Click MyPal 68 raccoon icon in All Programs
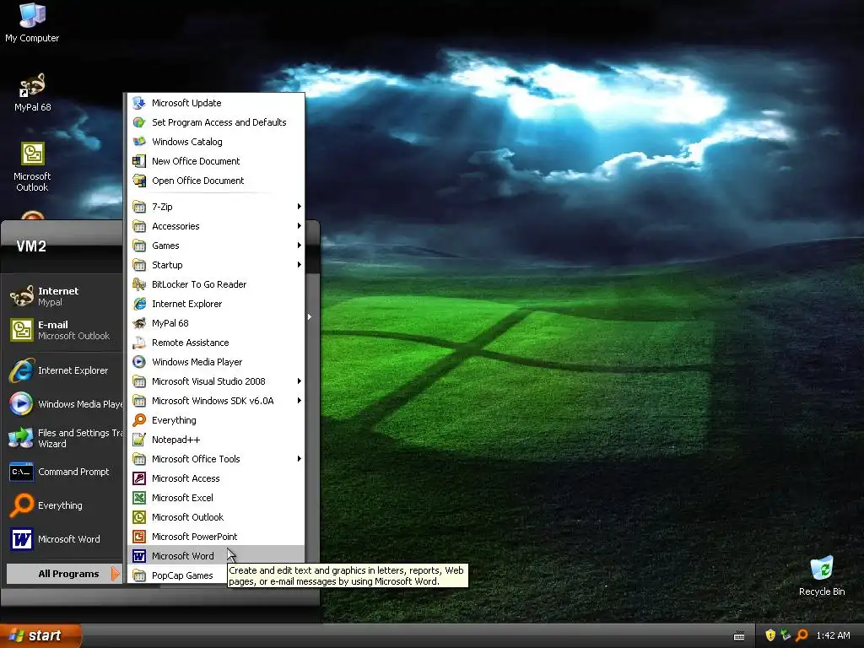 (x=139, y=323)
